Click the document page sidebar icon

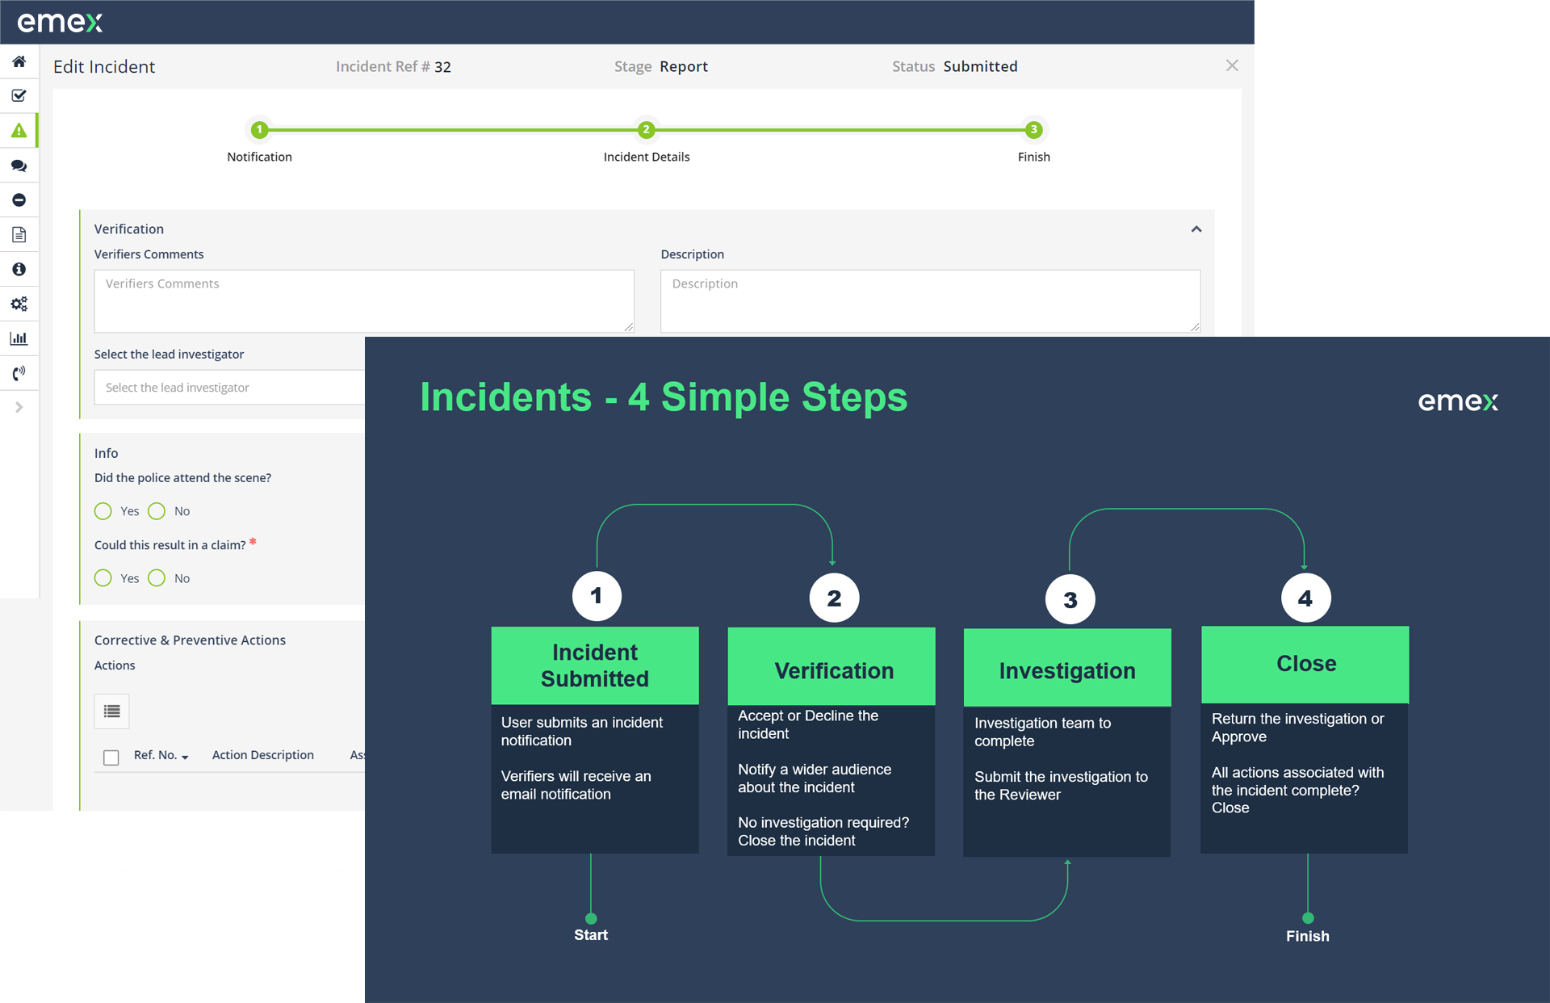pyautogui.click(x=19, y=234)
